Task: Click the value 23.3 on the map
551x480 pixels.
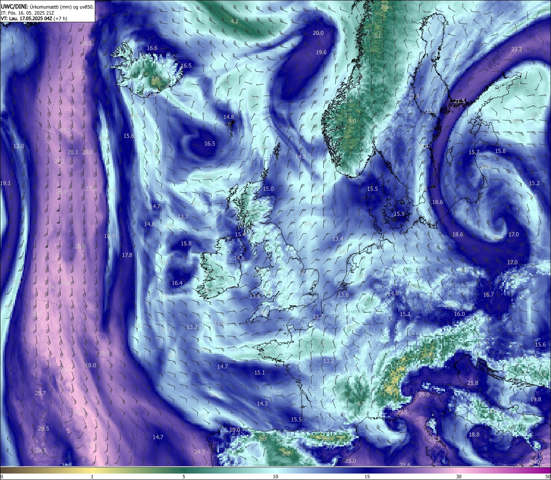Action: 517,50
